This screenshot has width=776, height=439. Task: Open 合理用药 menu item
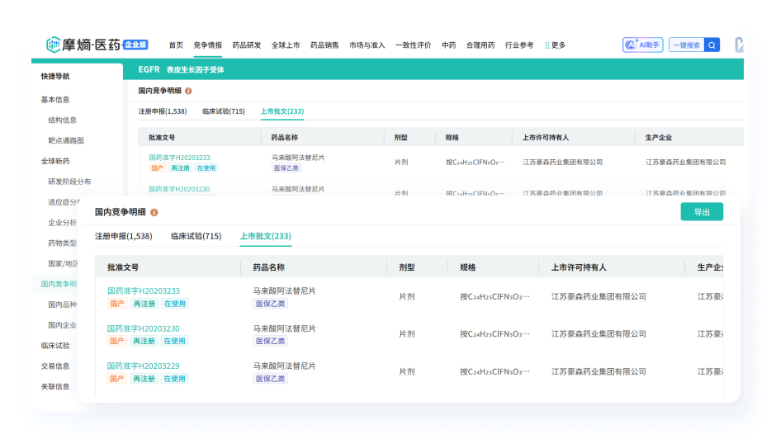click(x=480, y=45)
